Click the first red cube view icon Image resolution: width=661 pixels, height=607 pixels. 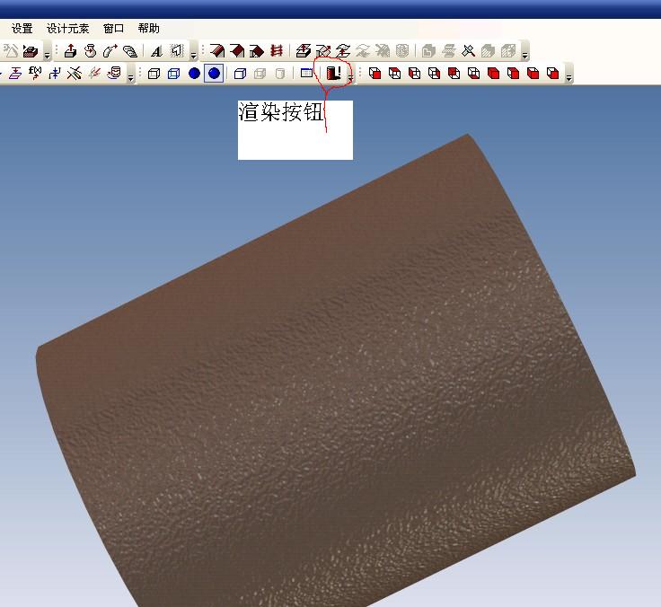pyautogui.click(x=375, y=74)
